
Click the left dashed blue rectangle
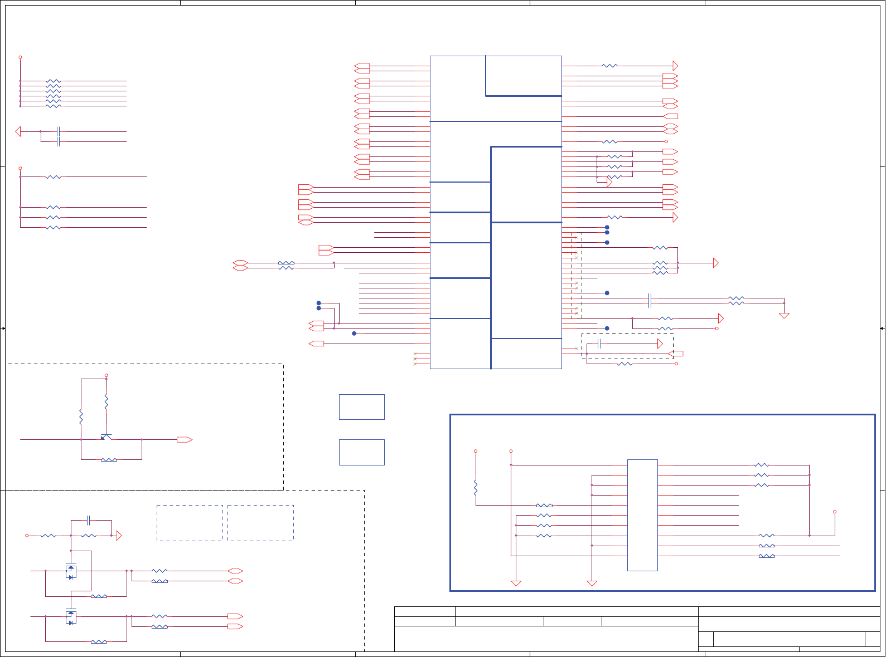pyautogui.click(x=190, y=523)
